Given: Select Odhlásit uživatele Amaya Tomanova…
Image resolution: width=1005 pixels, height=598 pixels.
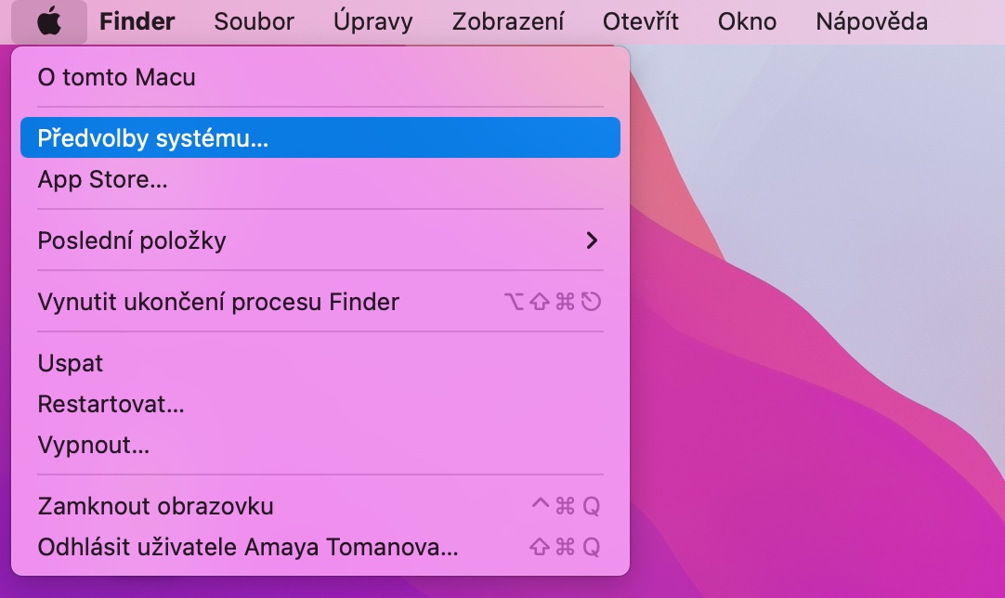Looking at the screenshot, I should [x=248, y=547].
